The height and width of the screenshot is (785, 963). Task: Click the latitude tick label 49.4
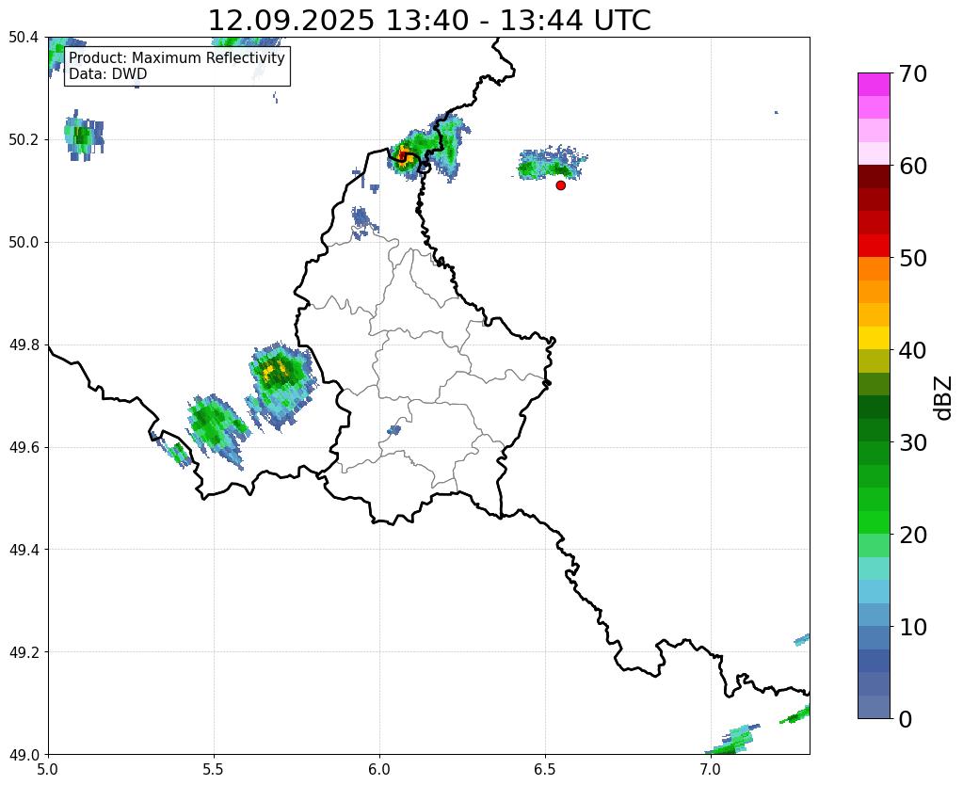[x=24, y=550]
